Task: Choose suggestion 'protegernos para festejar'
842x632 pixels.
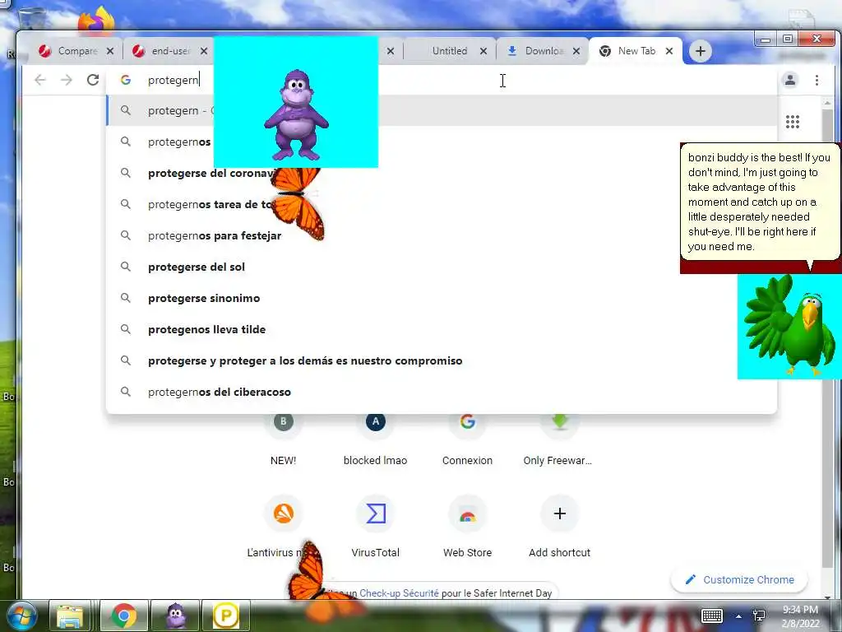Action: (442, 235)
